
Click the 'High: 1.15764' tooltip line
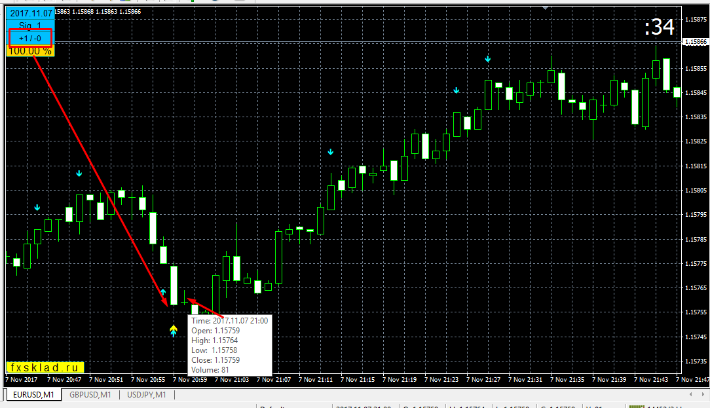click(215, 341)
